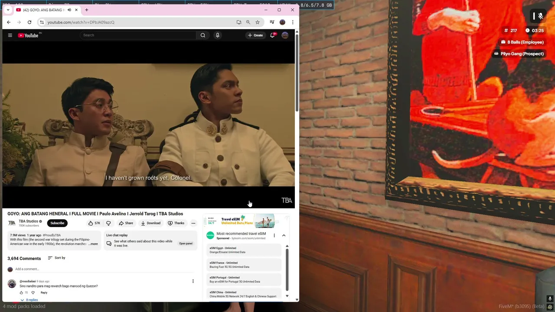Focus the Add a comment field

104,269
